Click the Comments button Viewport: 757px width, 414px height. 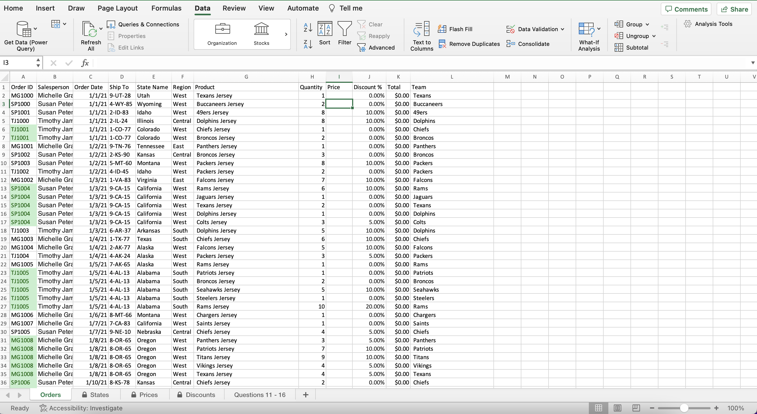pos(686,9)
